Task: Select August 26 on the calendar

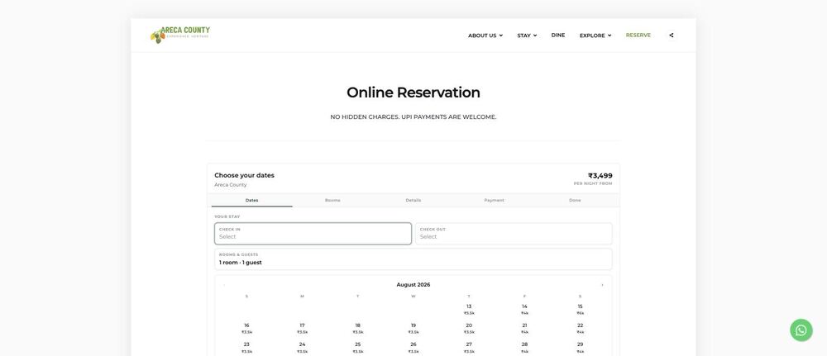Action: (413, 348)
